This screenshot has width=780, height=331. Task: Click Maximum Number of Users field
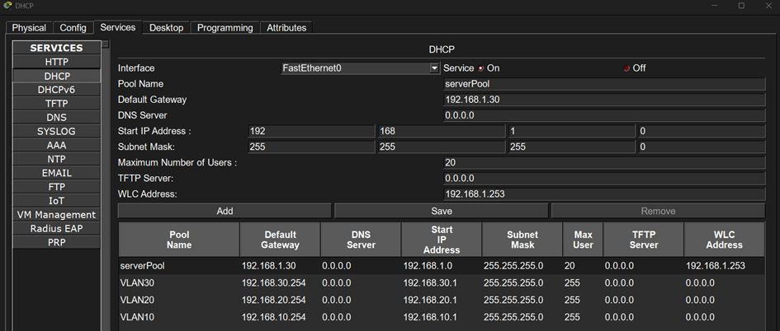[x=604, y=163]
